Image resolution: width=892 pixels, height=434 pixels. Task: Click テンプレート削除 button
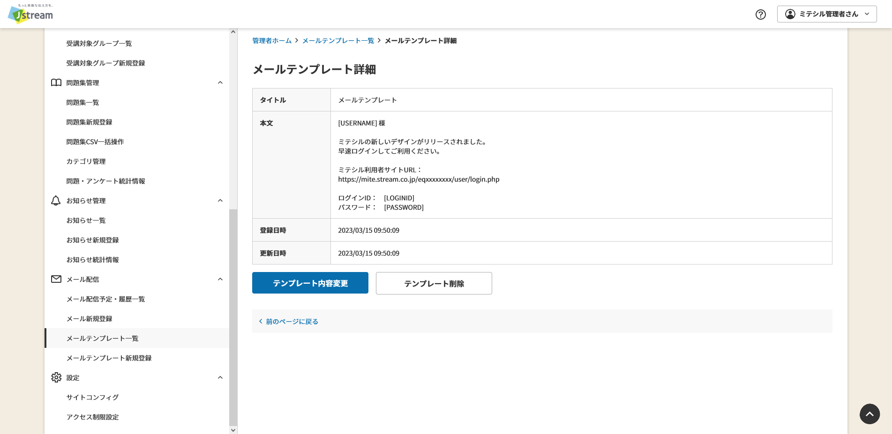[434, 283]
